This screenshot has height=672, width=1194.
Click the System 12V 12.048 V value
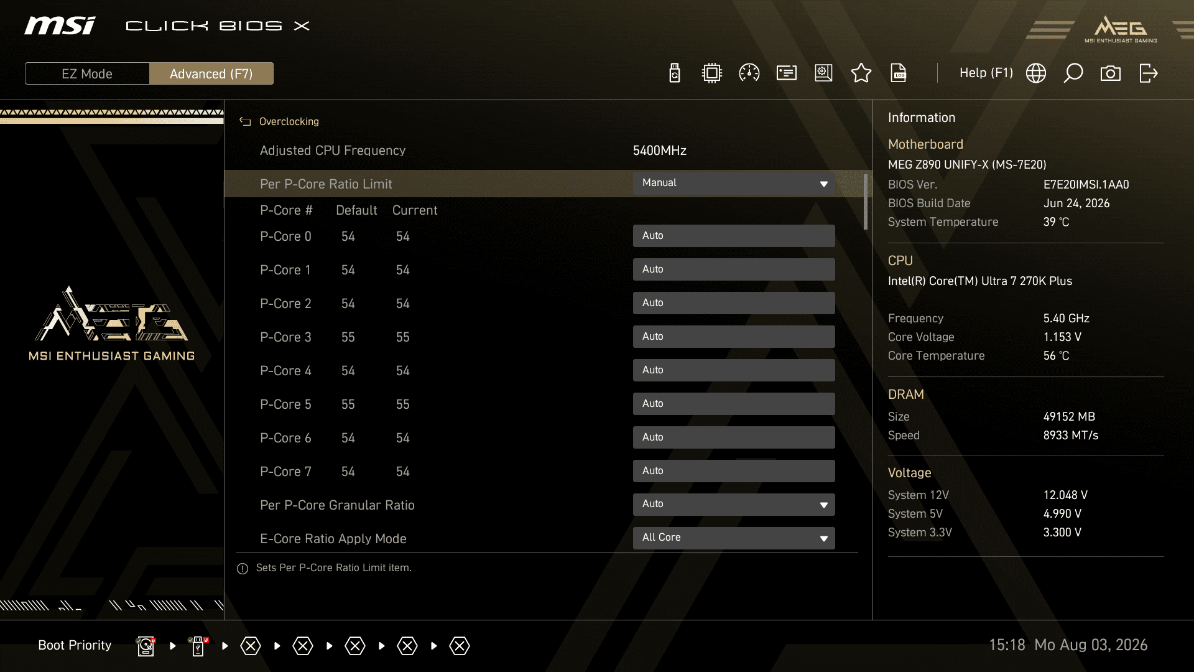1065,495
